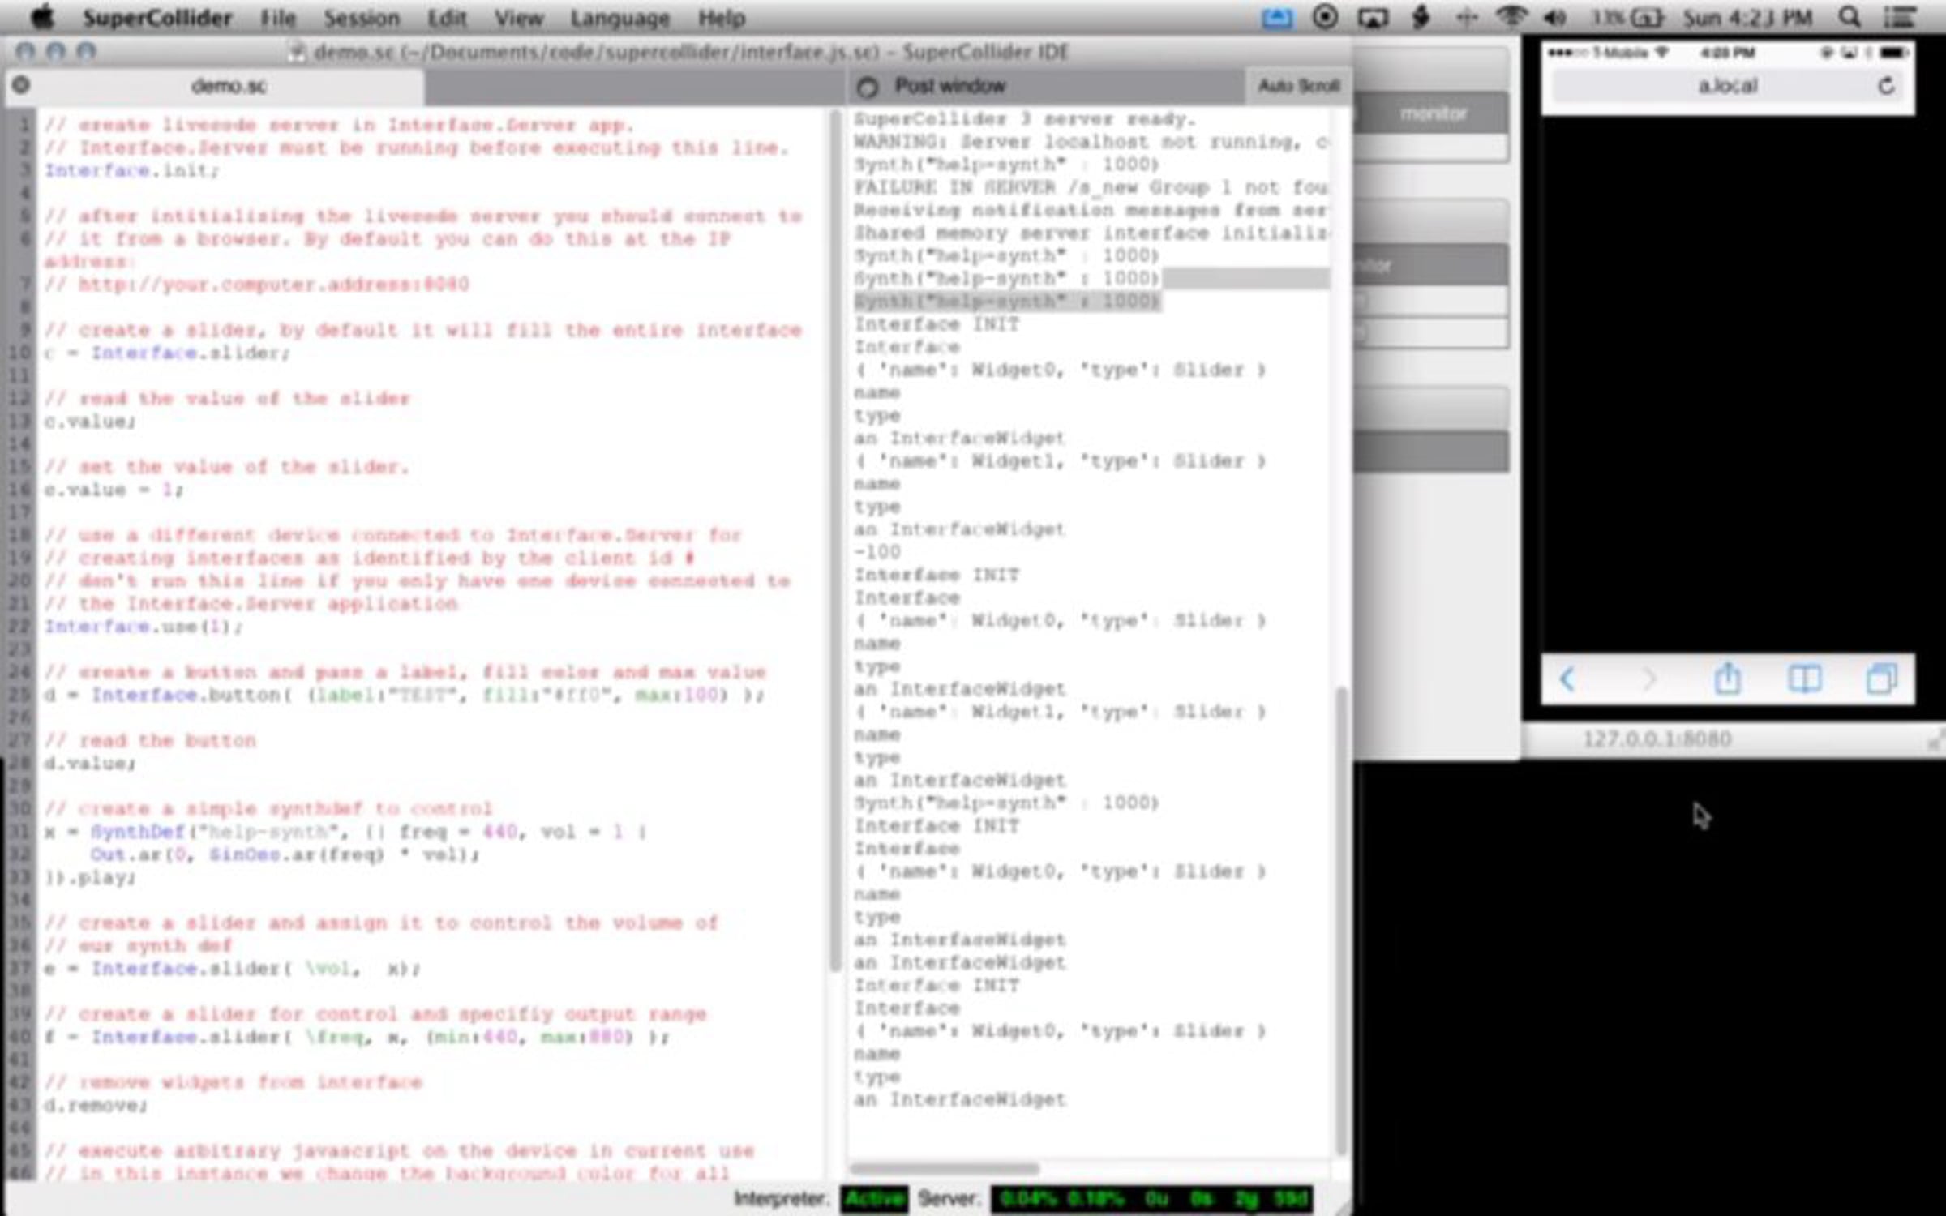The height and width of the screenshot is (1216, 1946).
Task: Toggle Auto Scroll in the Post window
Action: 1298,86
